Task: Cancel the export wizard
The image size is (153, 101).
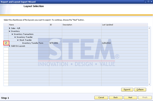Action: 101,97
